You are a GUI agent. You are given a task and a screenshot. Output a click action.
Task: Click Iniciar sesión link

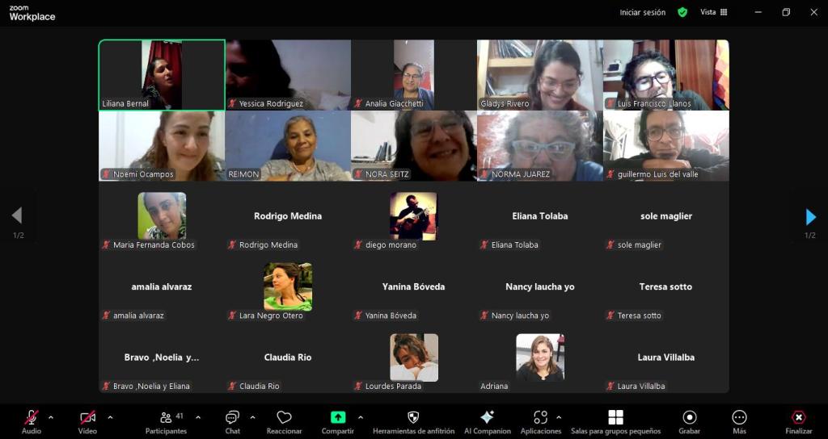point(642,12)
